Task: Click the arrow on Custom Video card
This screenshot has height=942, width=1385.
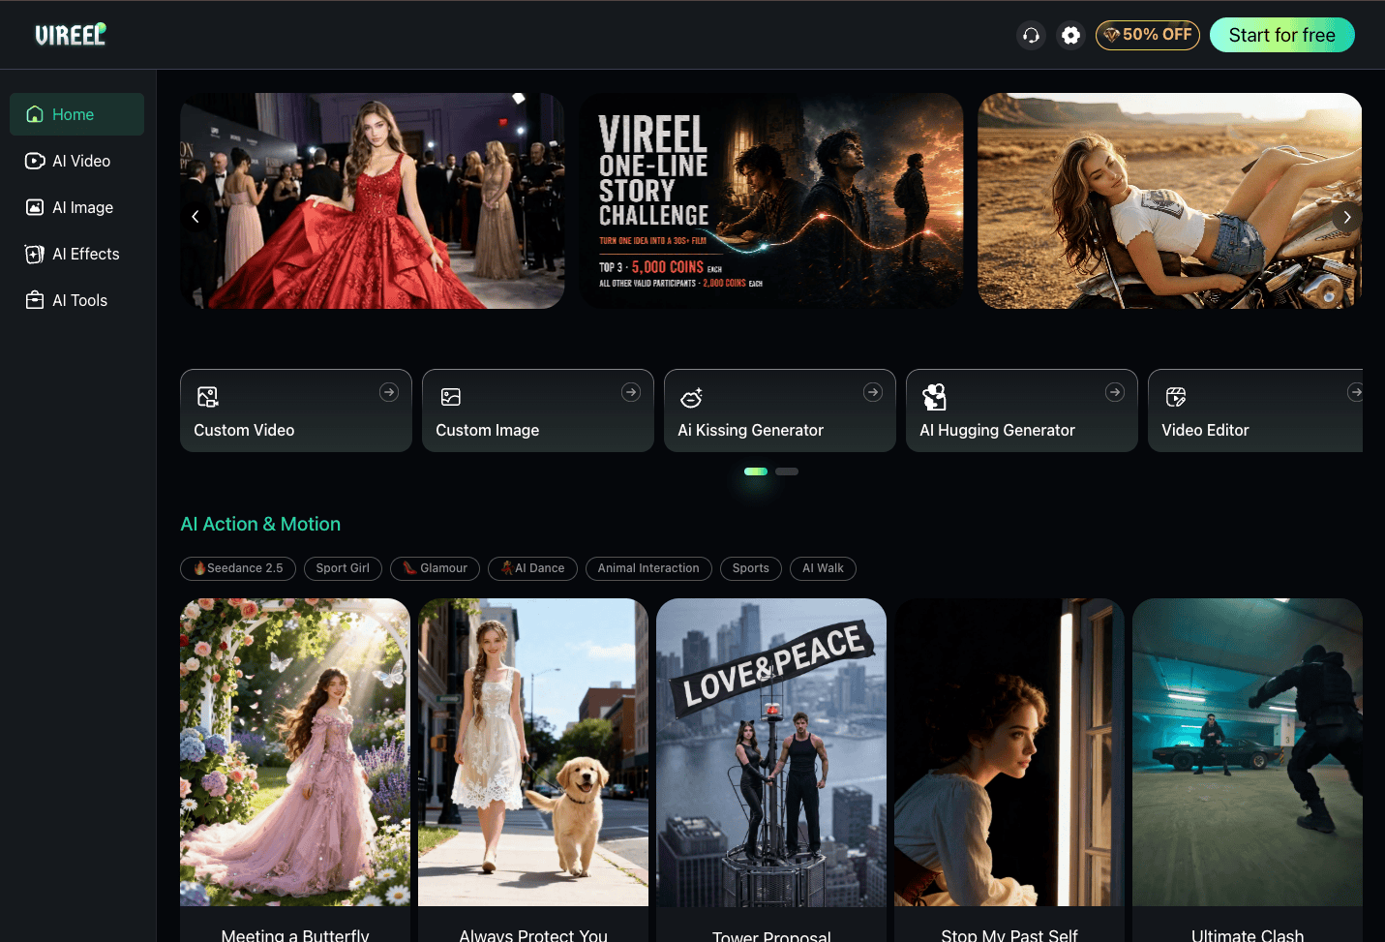Action: [389, 392]
